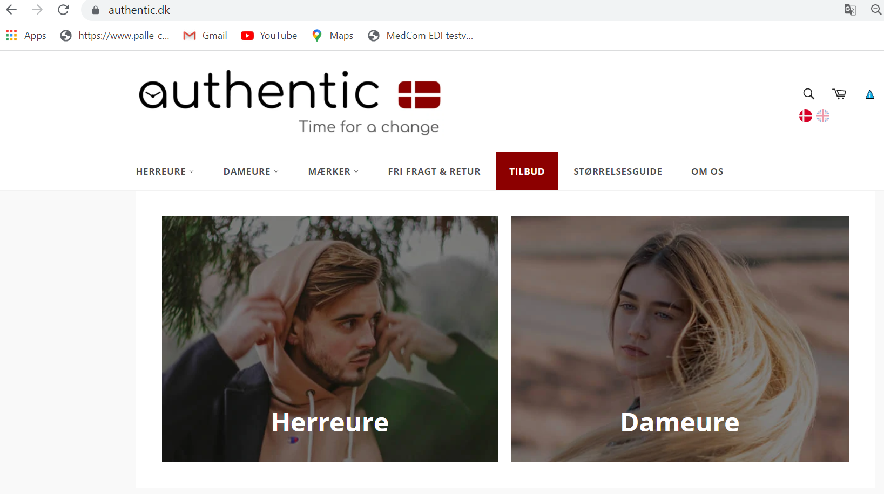Expand the MÆRKER dropdown menu
Screen dimensions: 884x494
(x=333, y=171)
